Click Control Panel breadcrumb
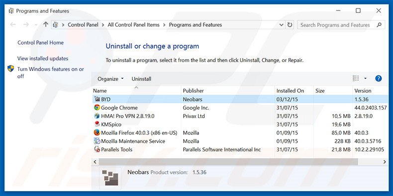 [83, 25]
